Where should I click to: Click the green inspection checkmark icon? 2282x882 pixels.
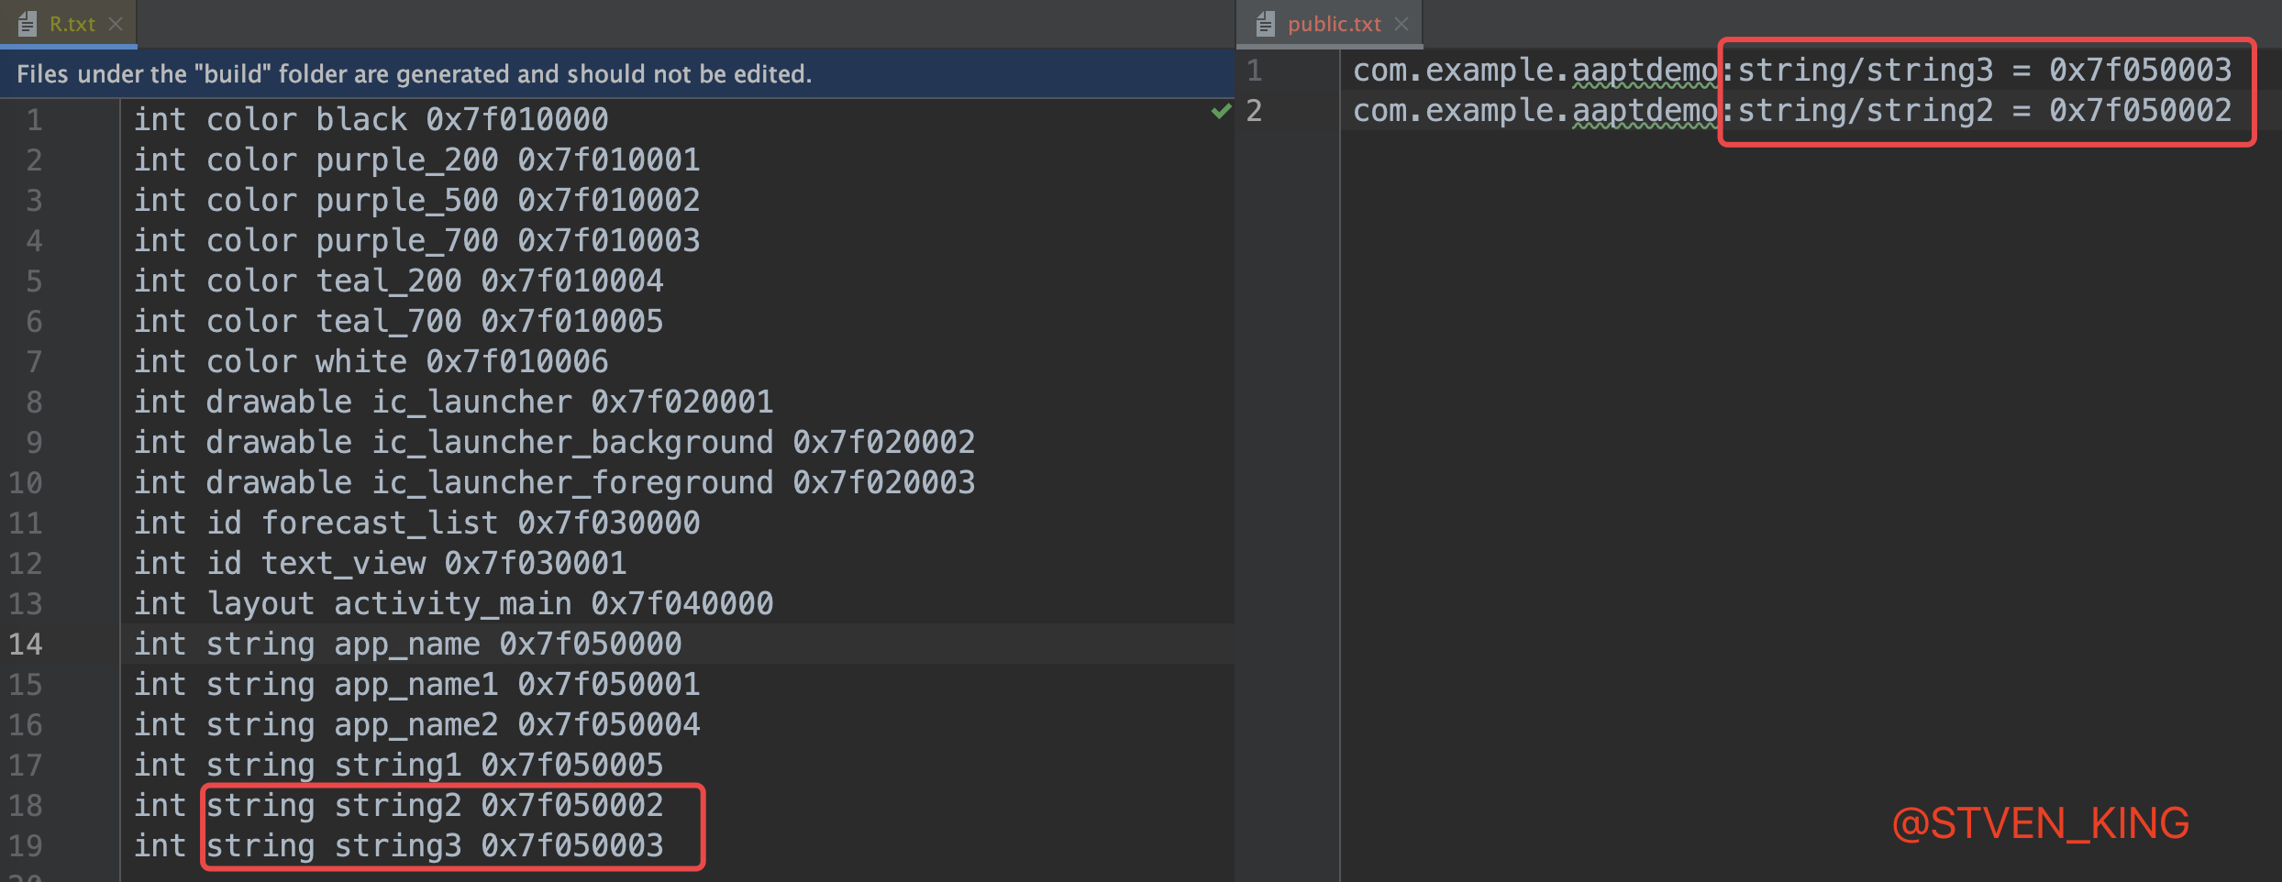1221,111
